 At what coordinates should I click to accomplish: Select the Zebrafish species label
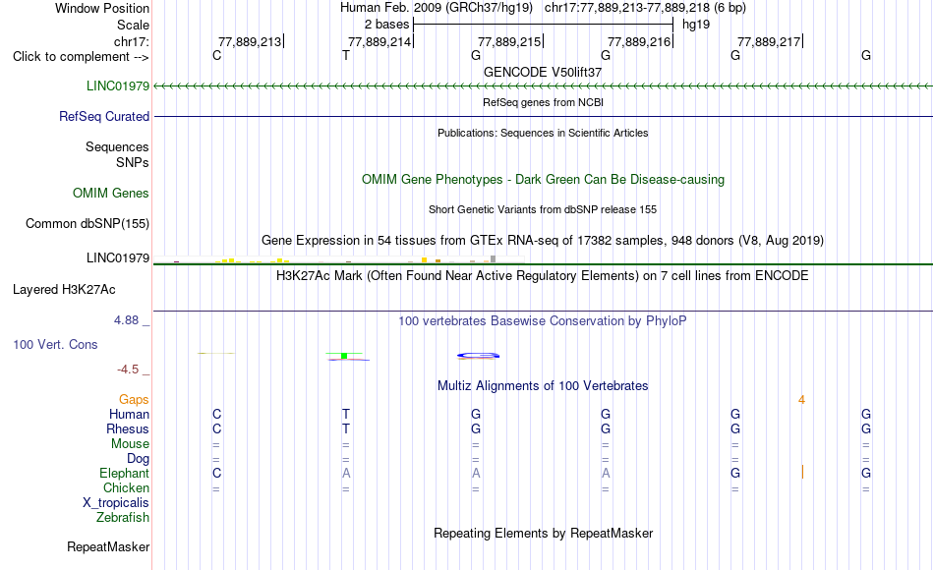[x=123, y=517]
